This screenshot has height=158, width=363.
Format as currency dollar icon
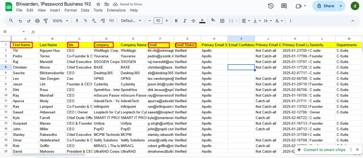[77, 21]
